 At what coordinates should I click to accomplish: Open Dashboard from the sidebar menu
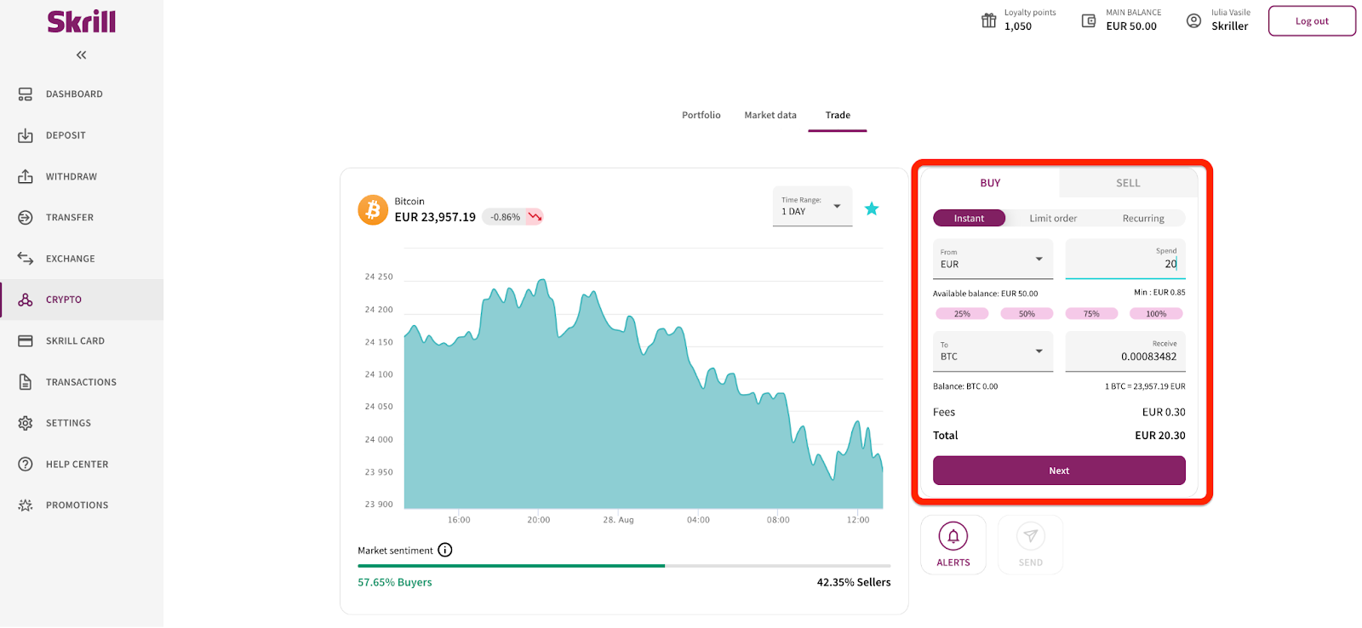[82, 94]
